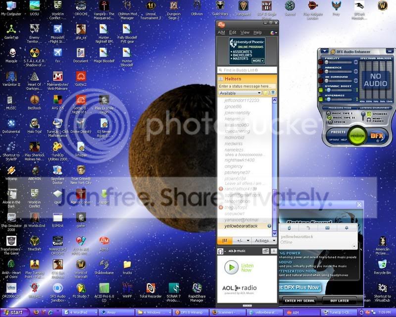This screenshot has height=317, width=396.
Task: Click the Buy Later button
Action: point(340,301)
